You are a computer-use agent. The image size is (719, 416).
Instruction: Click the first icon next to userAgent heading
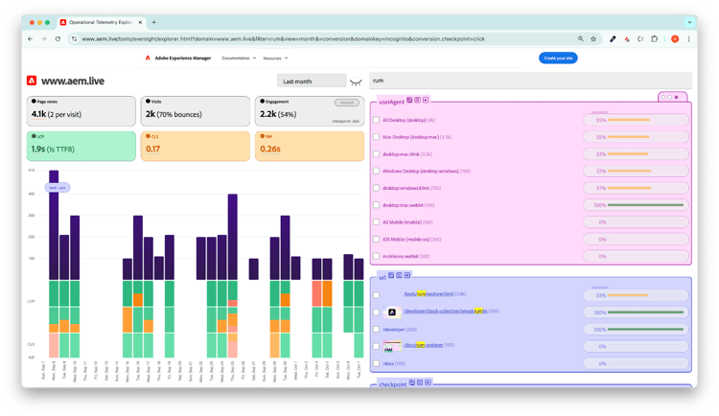coord(409,100)
